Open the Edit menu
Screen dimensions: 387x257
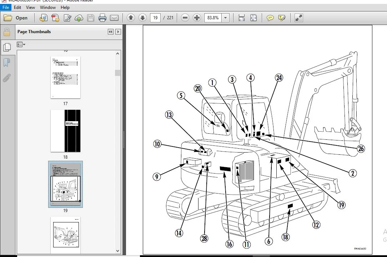17,7
